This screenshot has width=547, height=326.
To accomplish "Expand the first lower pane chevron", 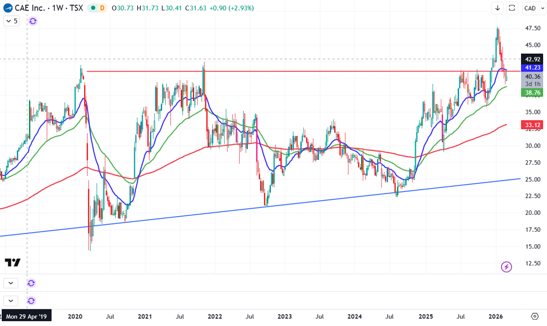I will pos(11,283).
